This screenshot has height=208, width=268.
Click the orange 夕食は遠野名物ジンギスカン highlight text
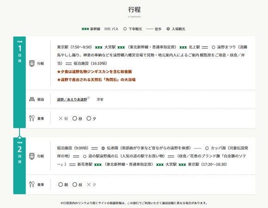(94, 72)
